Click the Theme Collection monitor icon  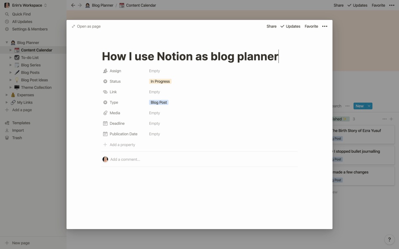[17, 88]
